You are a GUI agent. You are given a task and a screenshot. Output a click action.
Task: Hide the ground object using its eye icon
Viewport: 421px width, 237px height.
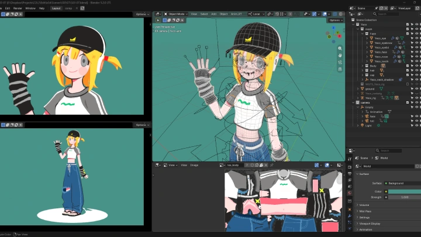417,89
